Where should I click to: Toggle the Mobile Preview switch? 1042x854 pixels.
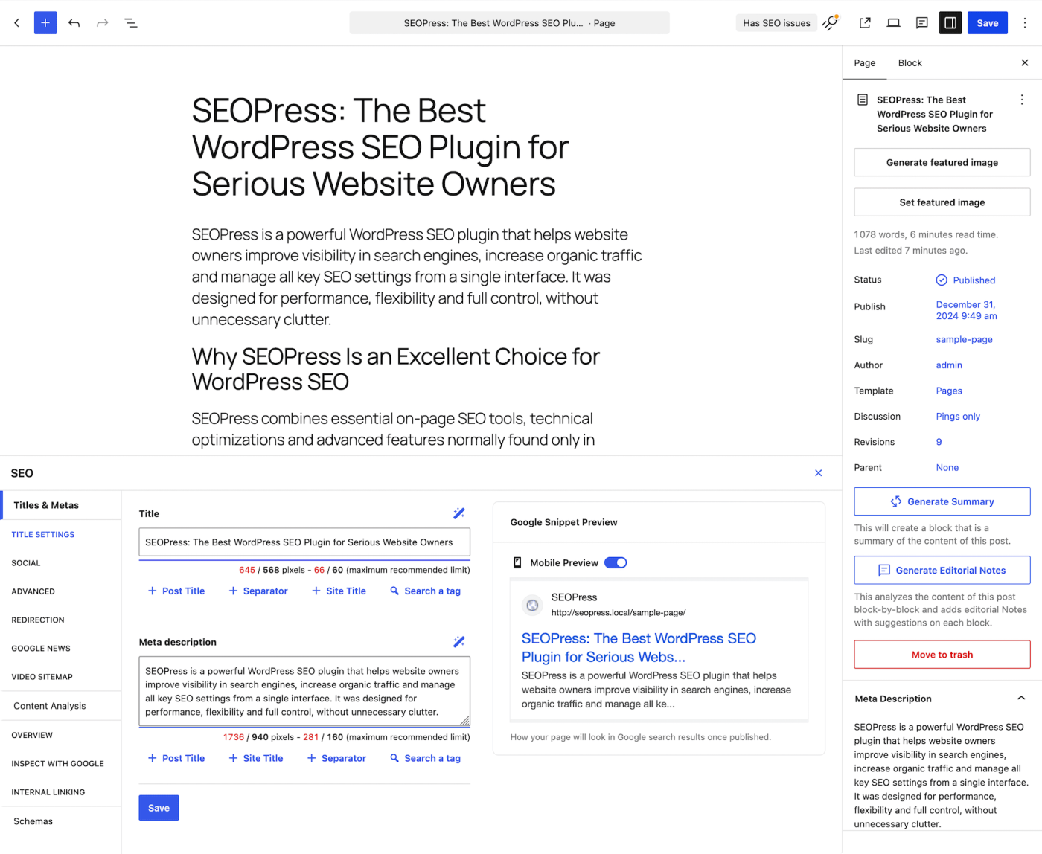616,562
